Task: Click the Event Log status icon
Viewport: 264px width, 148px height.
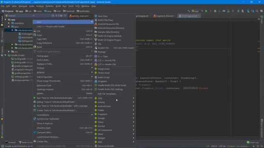Action: click(248, 142)
